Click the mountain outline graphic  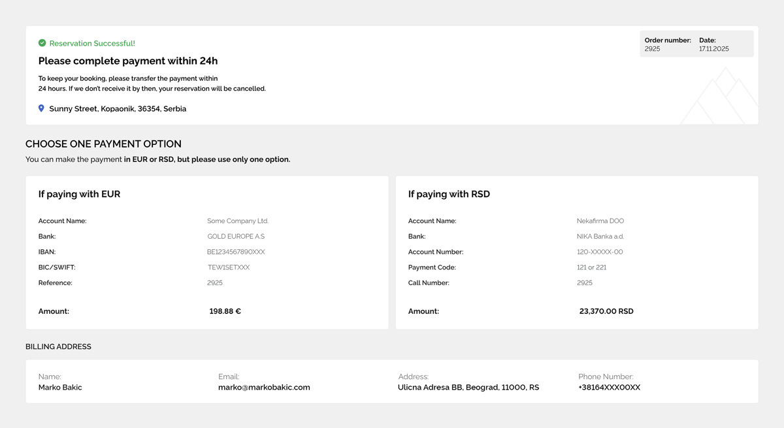(720, 99)
